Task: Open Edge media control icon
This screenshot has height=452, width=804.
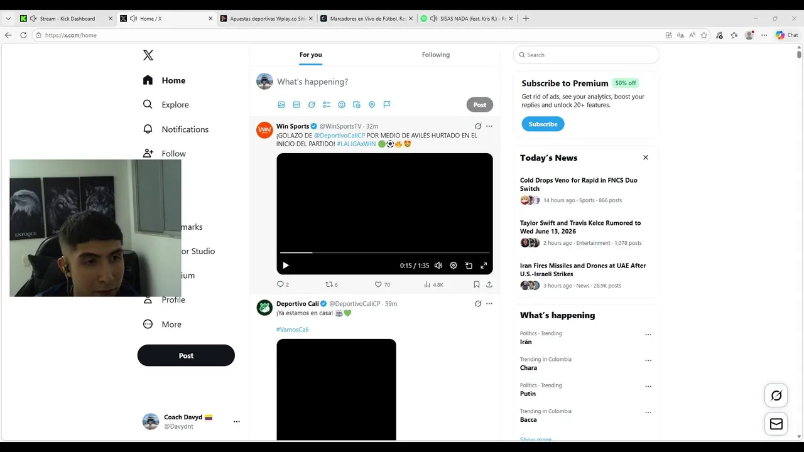Action: pyautogui.click(x=719, y=35)
